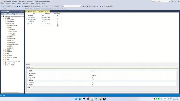Collapse the StudentDB database node
This screenshot has height=101, width=180.
6,24
